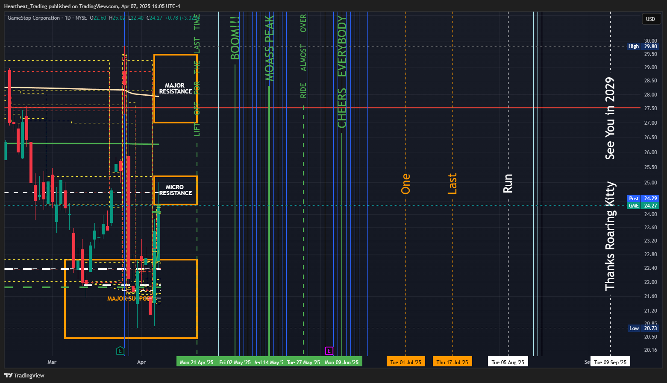Click the MICRO RESISTANCE box label
The height and width of the screenshot is (383, 667).
tap(175, 190)
